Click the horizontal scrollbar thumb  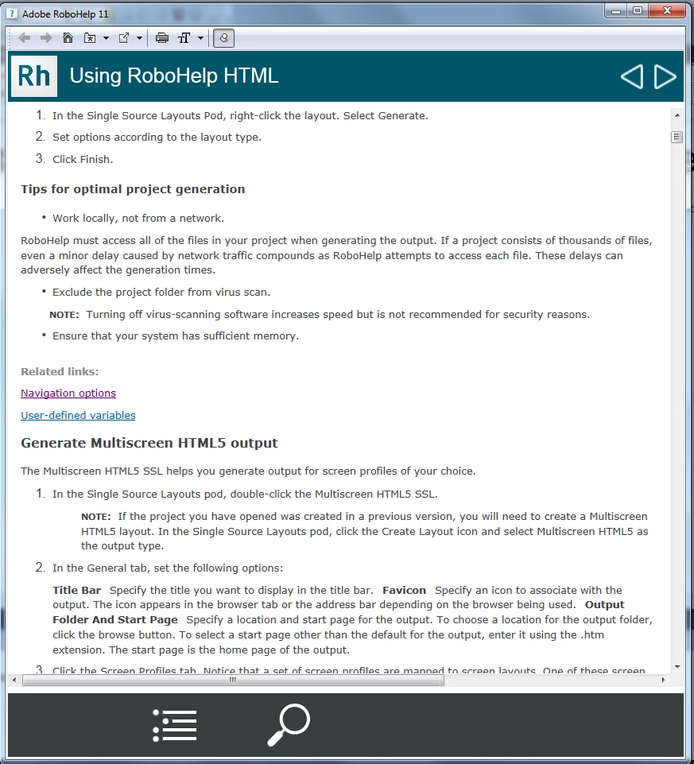click(233, 681)
